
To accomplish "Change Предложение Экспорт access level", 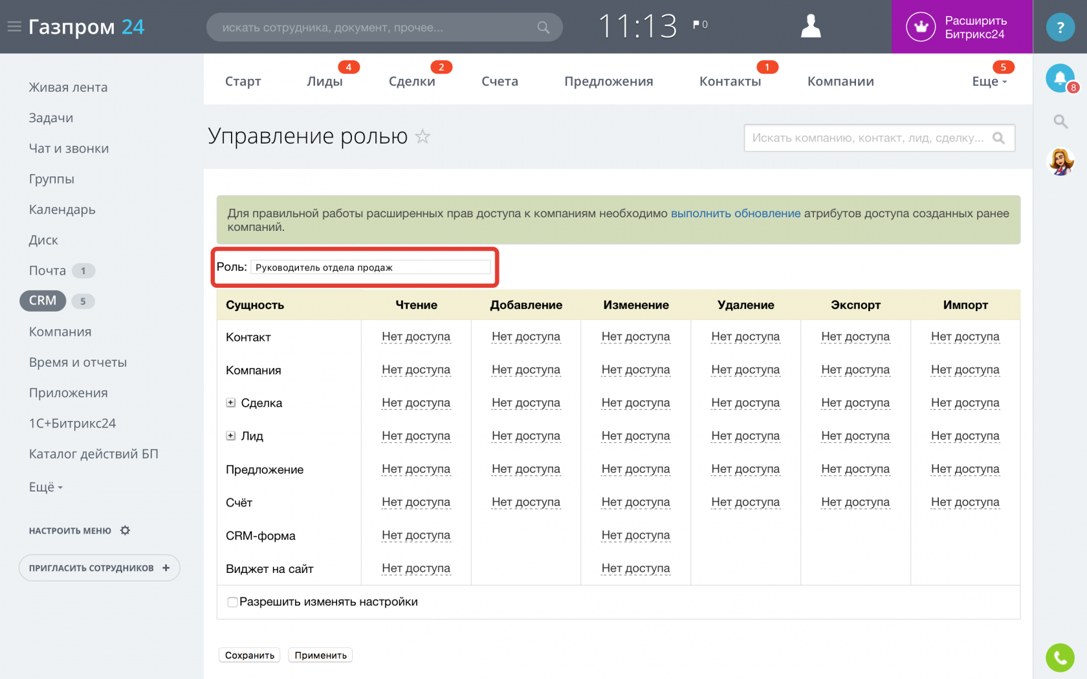I will pyautogui.click(x=855, y=469).
